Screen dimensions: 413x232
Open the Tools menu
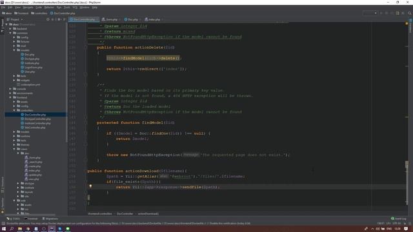point(67,7)
